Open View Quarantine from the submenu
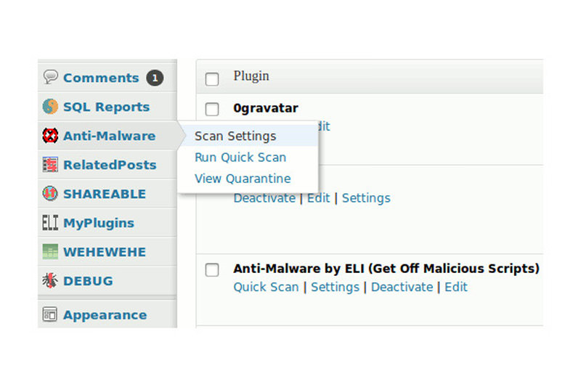This screenshot has width=581, height=387. (243, 179)
